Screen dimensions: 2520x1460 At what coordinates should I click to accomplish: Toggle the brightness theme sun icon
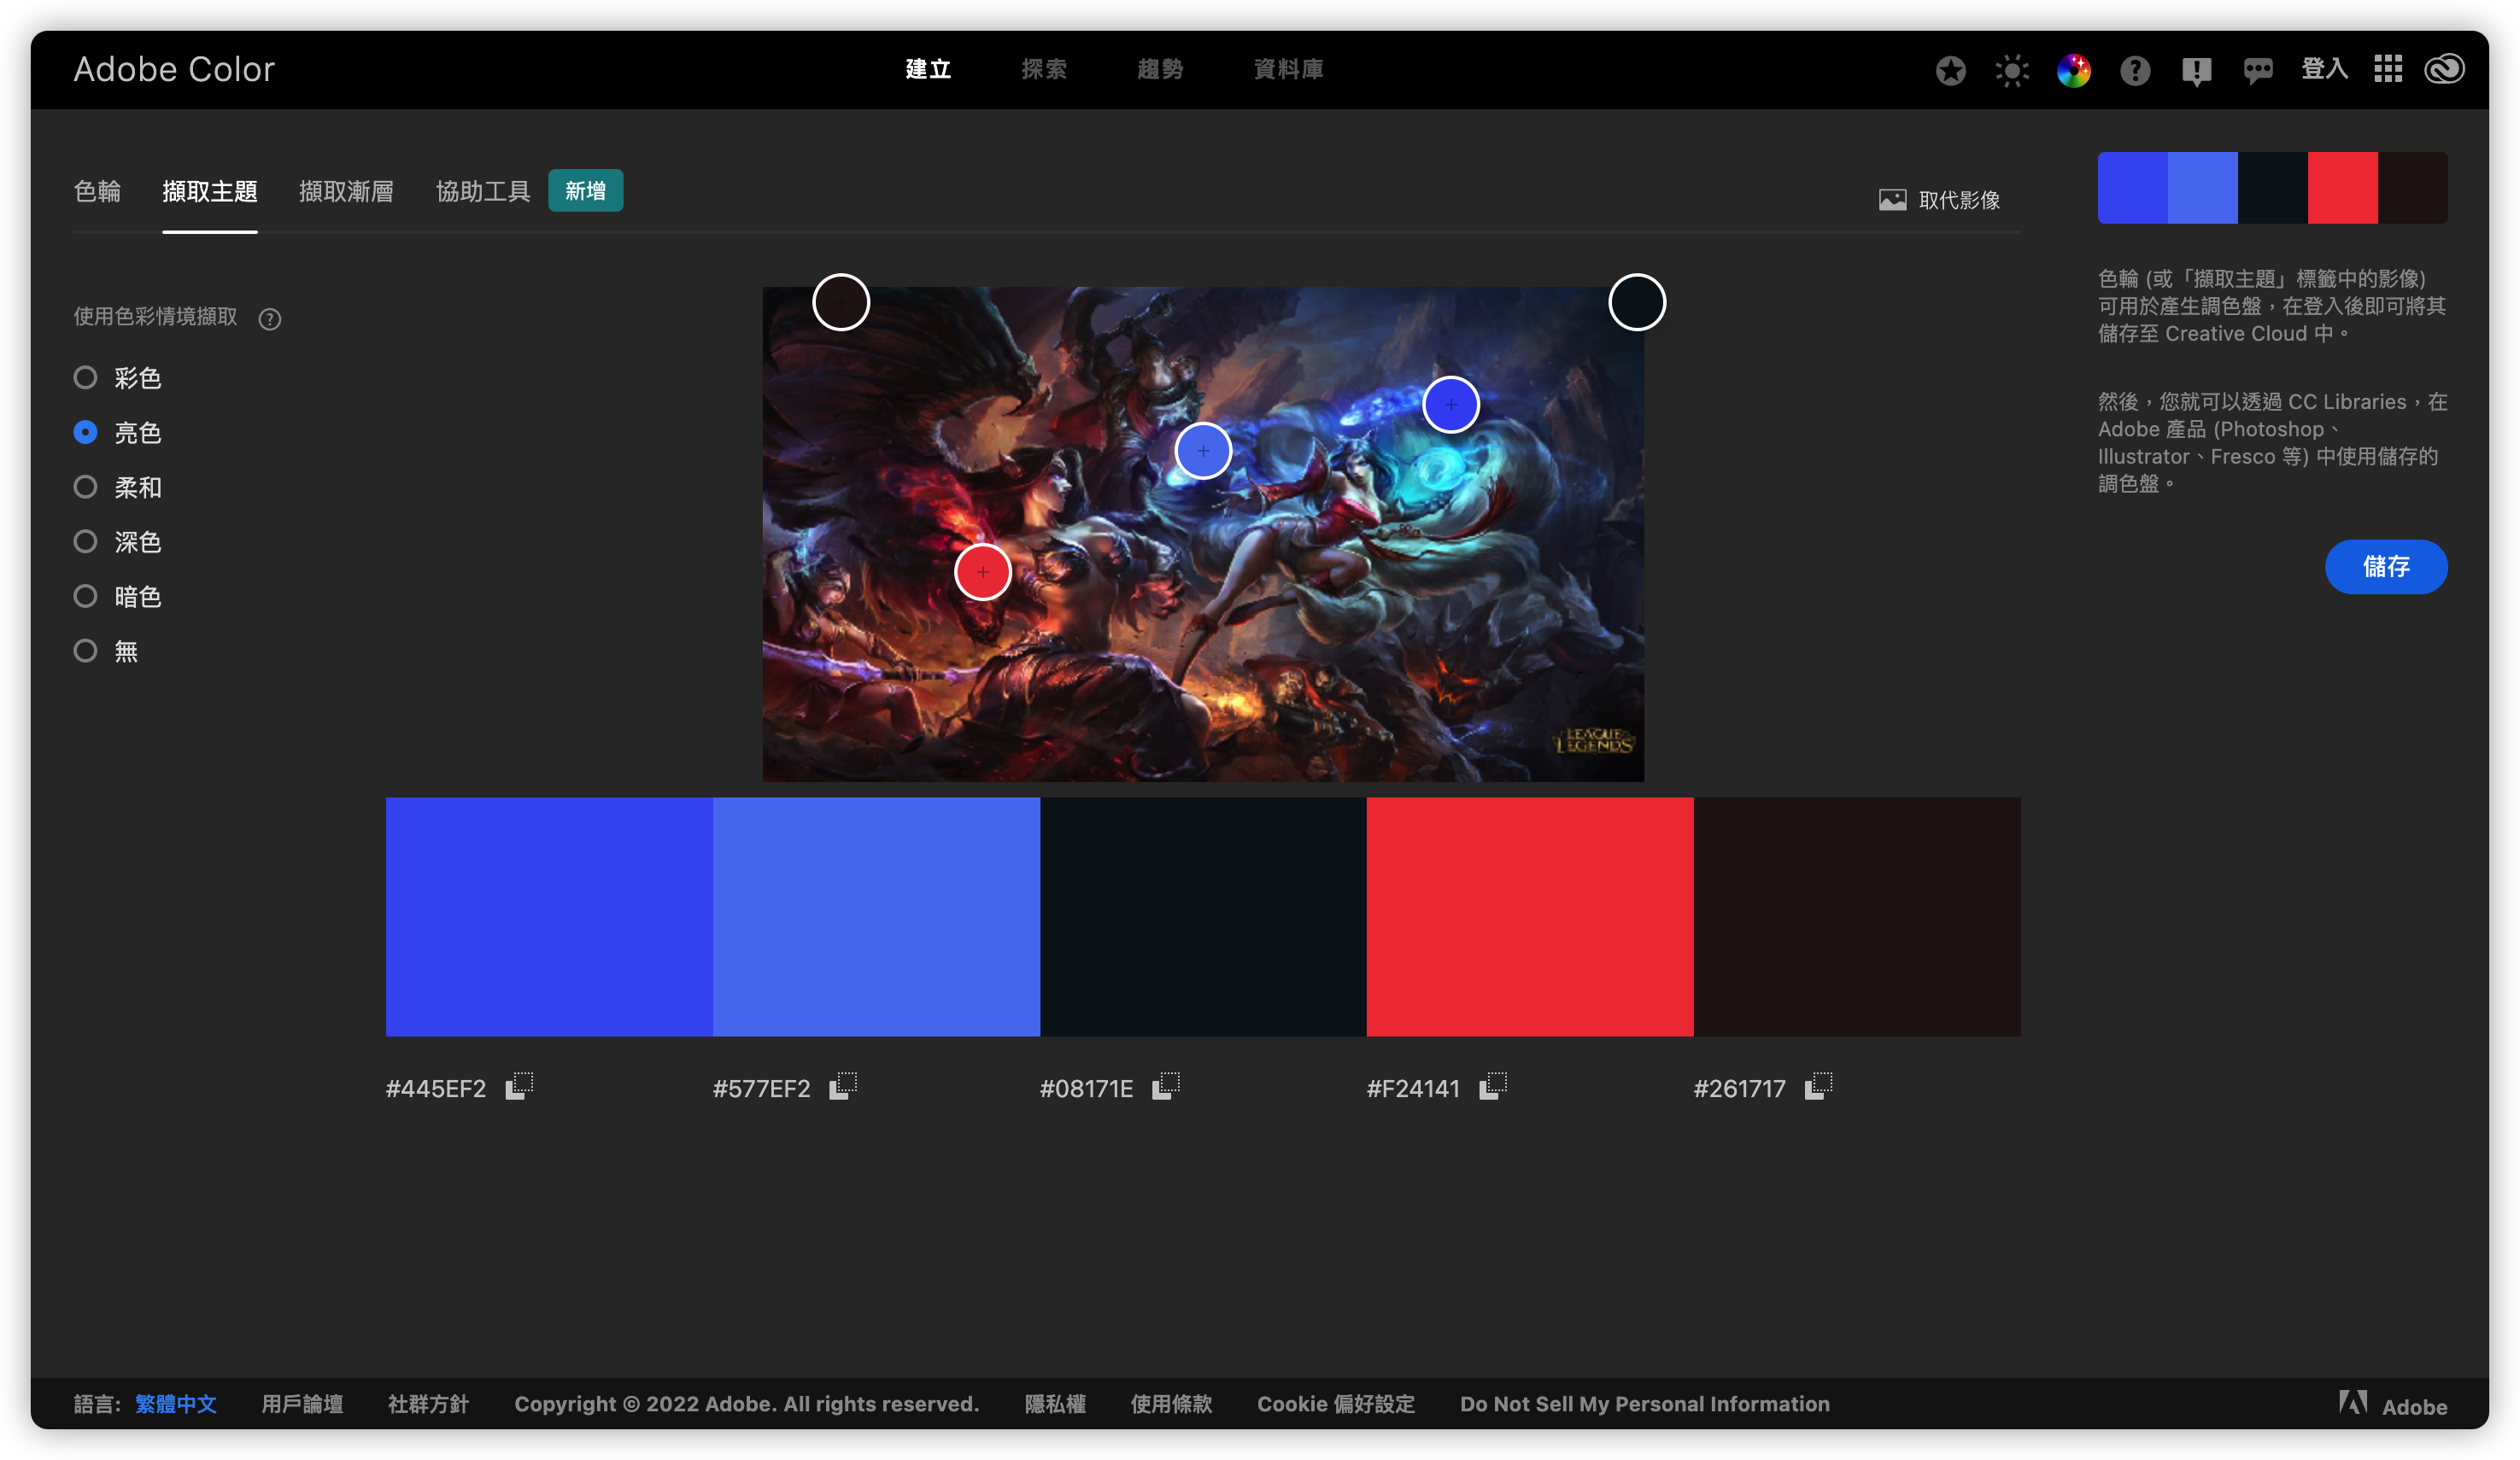click(2012, 70)
